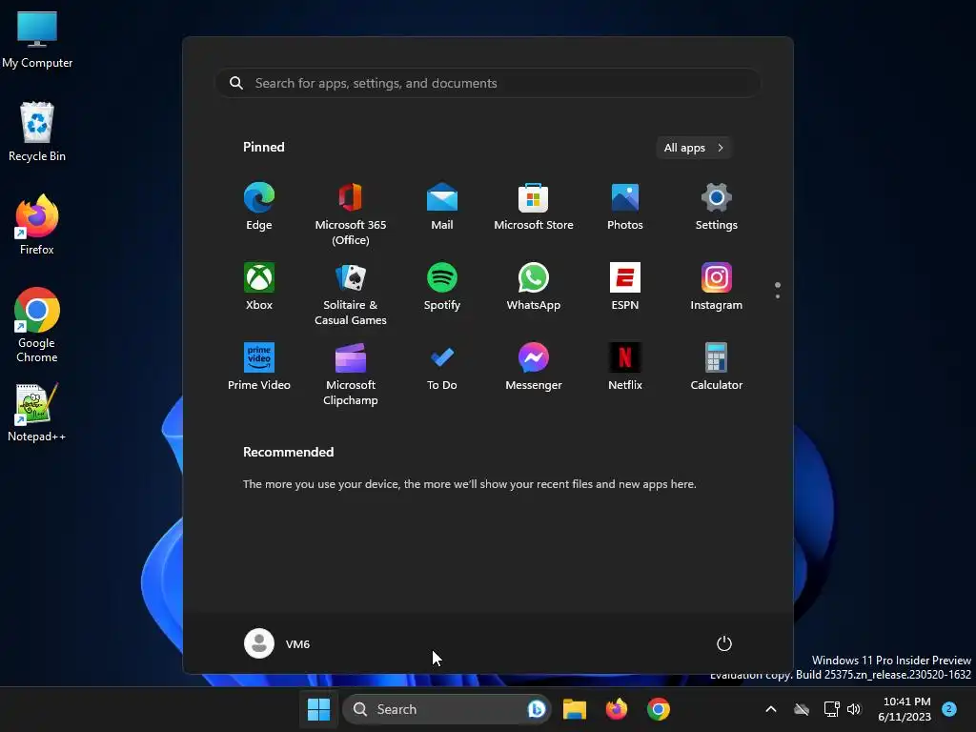Open My Computer on the desktop
Screen dimensions: 976x732
(37, 40)
